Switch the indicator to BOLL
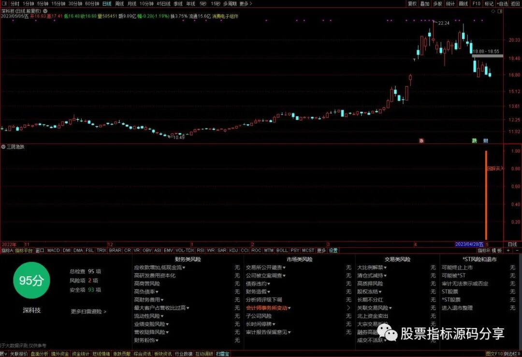This screenshot has height=357, width=522. pos(282,250)
